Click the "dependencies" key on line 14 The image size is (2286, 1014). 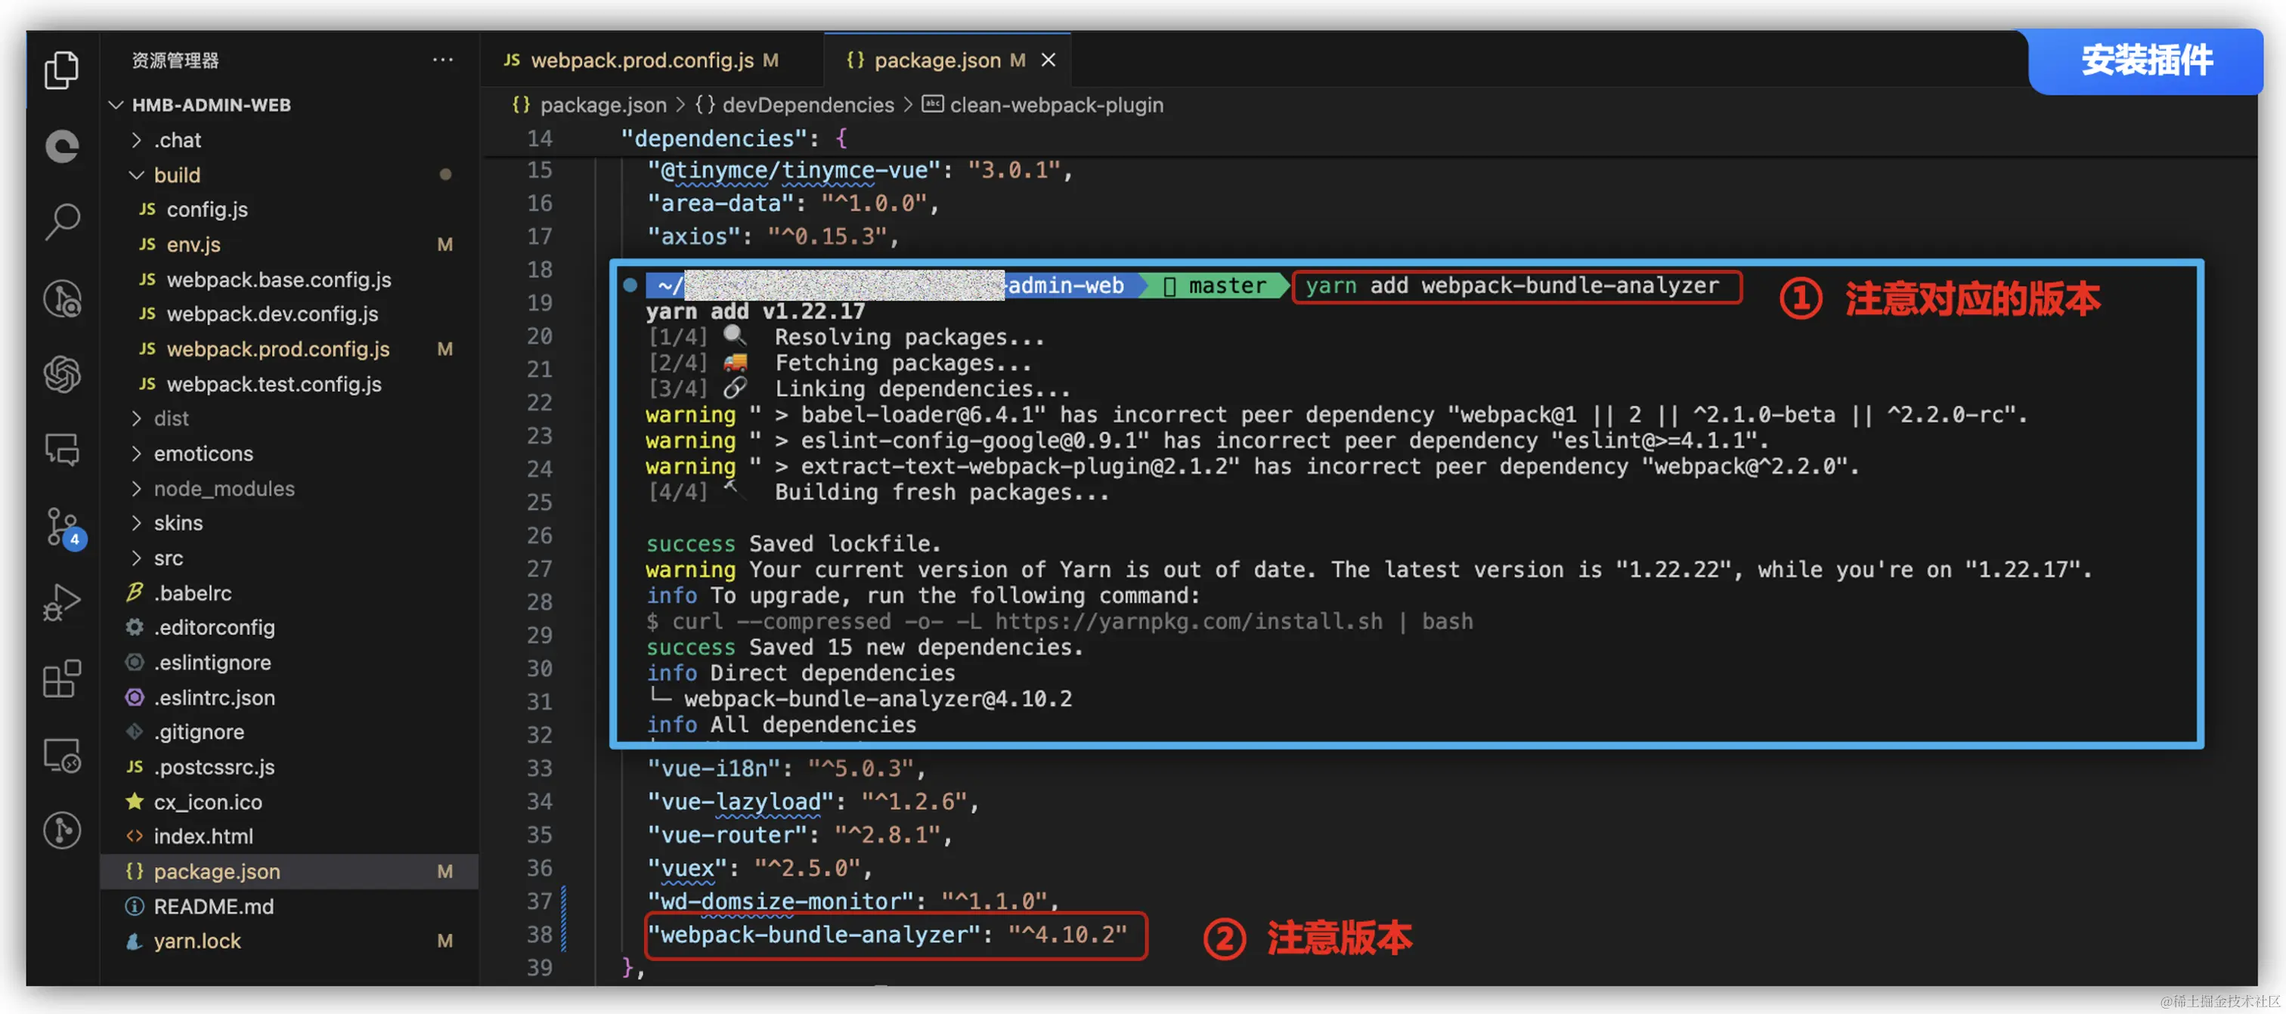[x=714, y=138]
